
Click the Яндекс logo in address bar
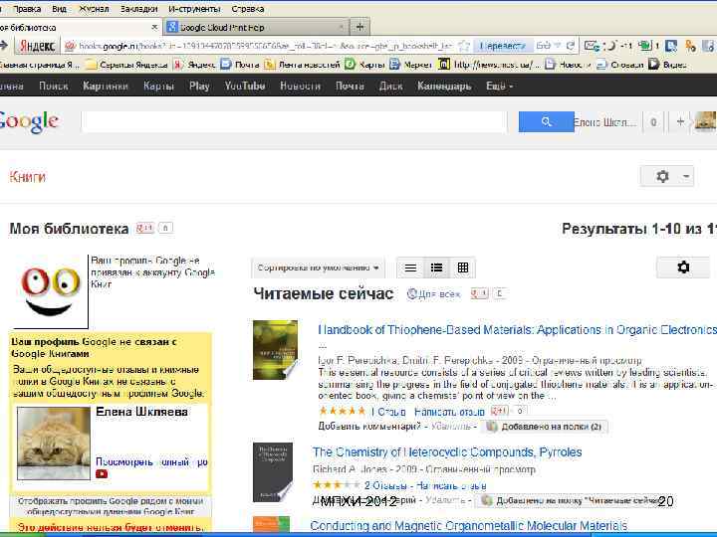click(38, 46)
